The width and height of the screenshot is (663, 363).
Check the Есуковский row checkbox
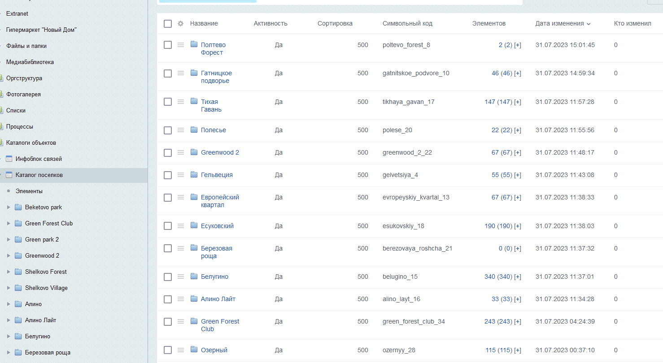pos(168,226)
